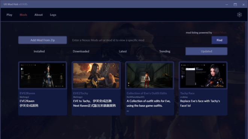This screenshot has width=248, height=139.
Task: Show the Latest mods tab
Action: [x=123, y=51]
